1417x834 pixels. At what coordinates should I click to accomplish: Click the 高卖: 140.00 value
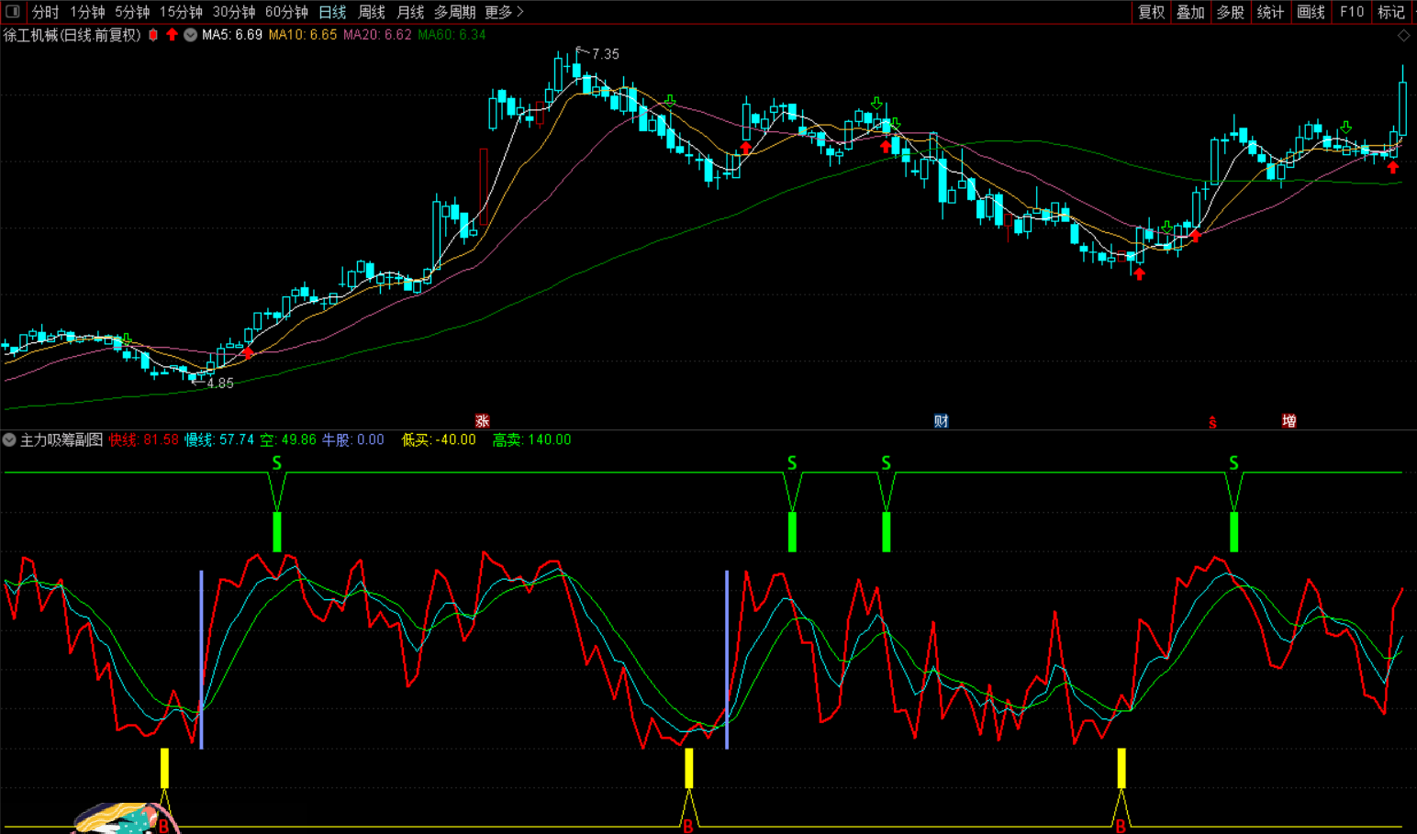531,439
